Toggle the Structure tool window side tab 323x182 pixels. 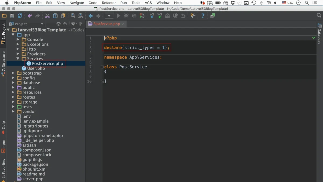[3, 64]
